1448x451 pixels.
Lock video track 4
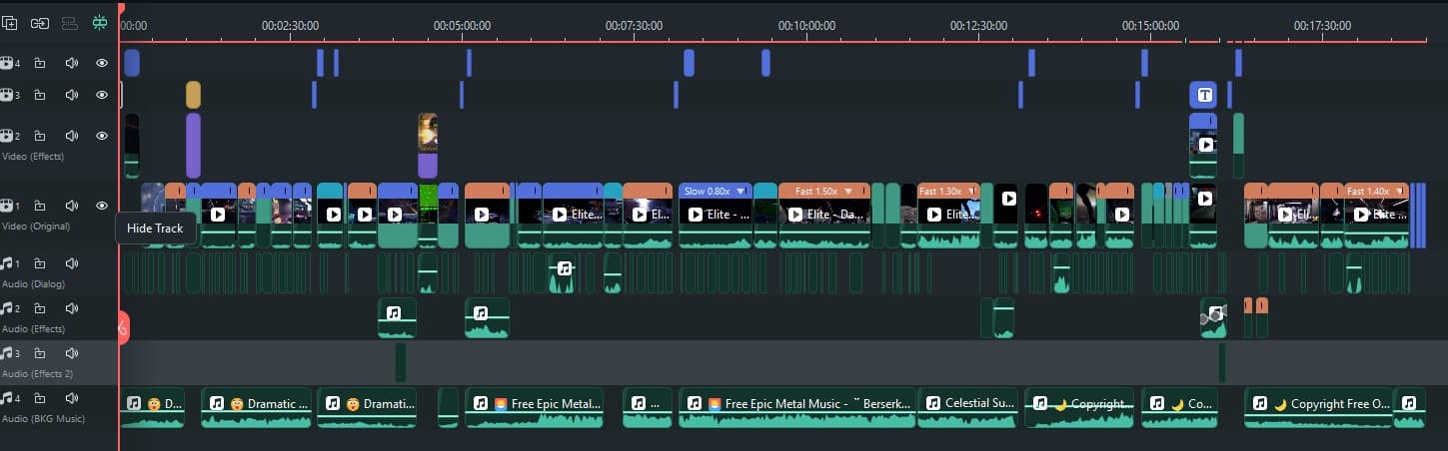(40, 64)
